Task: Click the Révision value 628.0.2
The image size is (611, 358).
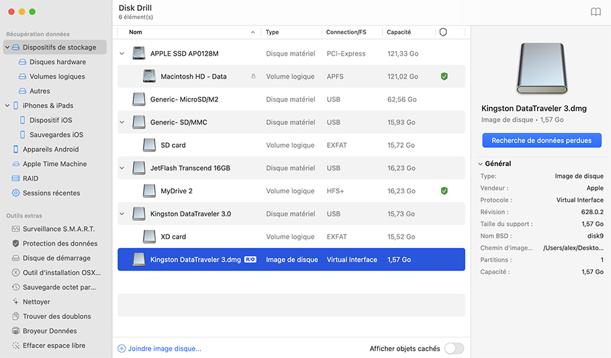Action: tap(592, 212)
